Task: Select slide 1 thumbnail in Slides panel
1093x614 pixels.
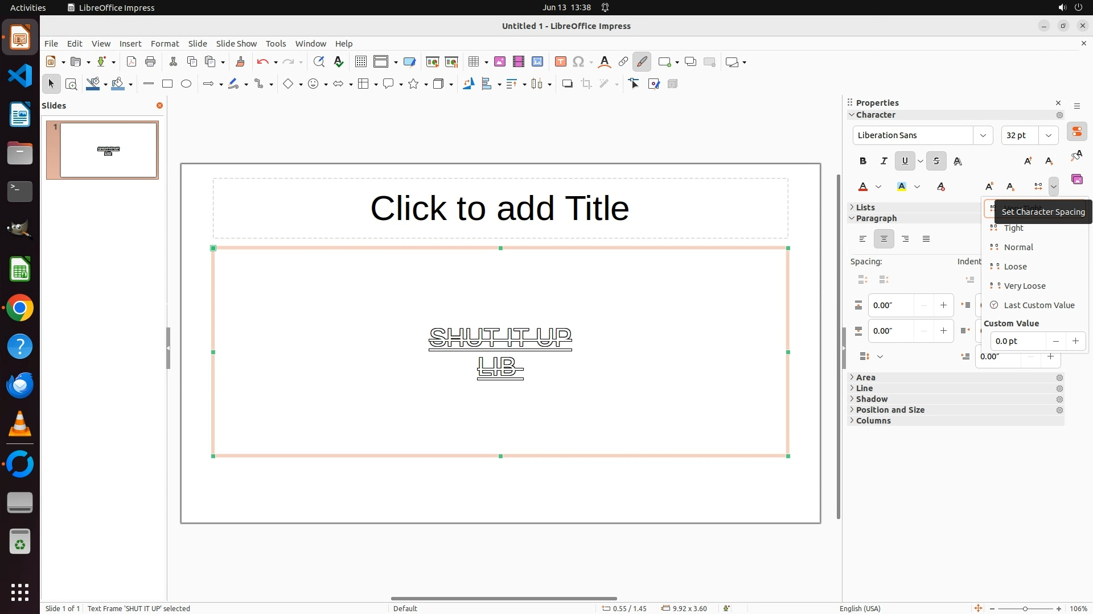Action: tap(108, 150)
